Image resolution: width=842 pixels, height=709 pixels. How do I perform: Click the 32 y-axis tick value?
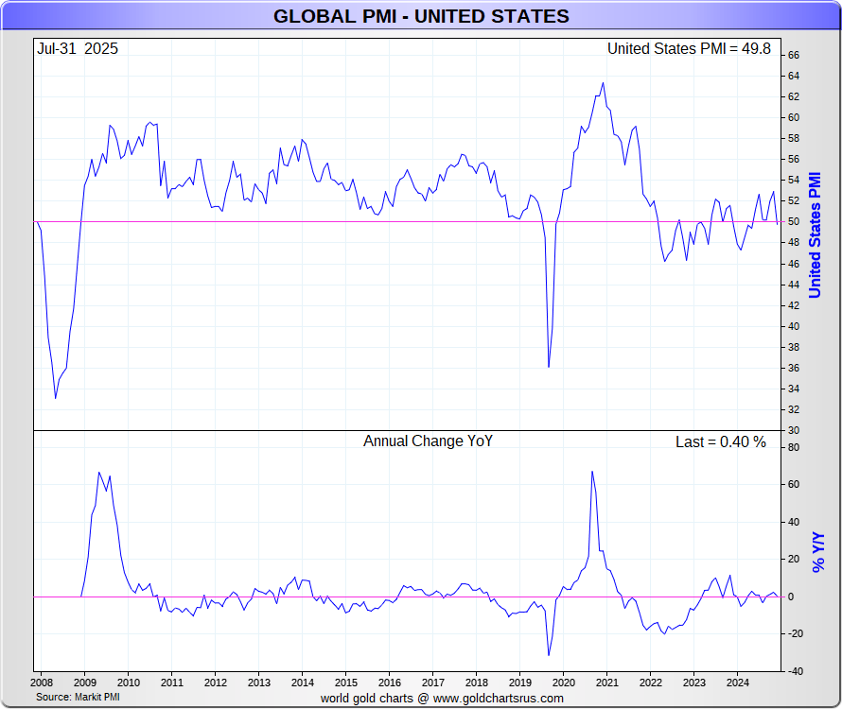[793, 410]
